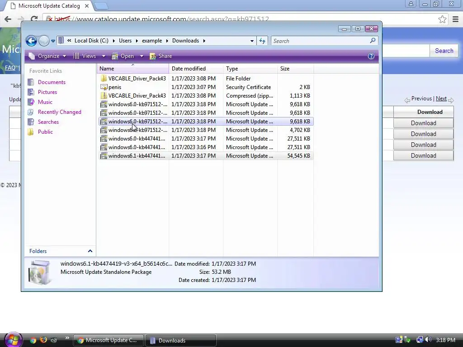Viewport: 463px width, 347px height.
Task: Expand the Folders pane chevron
Action: pyautogui.click(x=90, y=251)
